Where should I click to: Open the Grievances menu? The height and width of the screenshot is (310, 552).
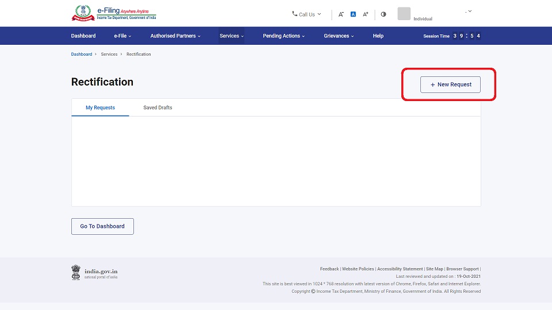(x=339, y=36)
